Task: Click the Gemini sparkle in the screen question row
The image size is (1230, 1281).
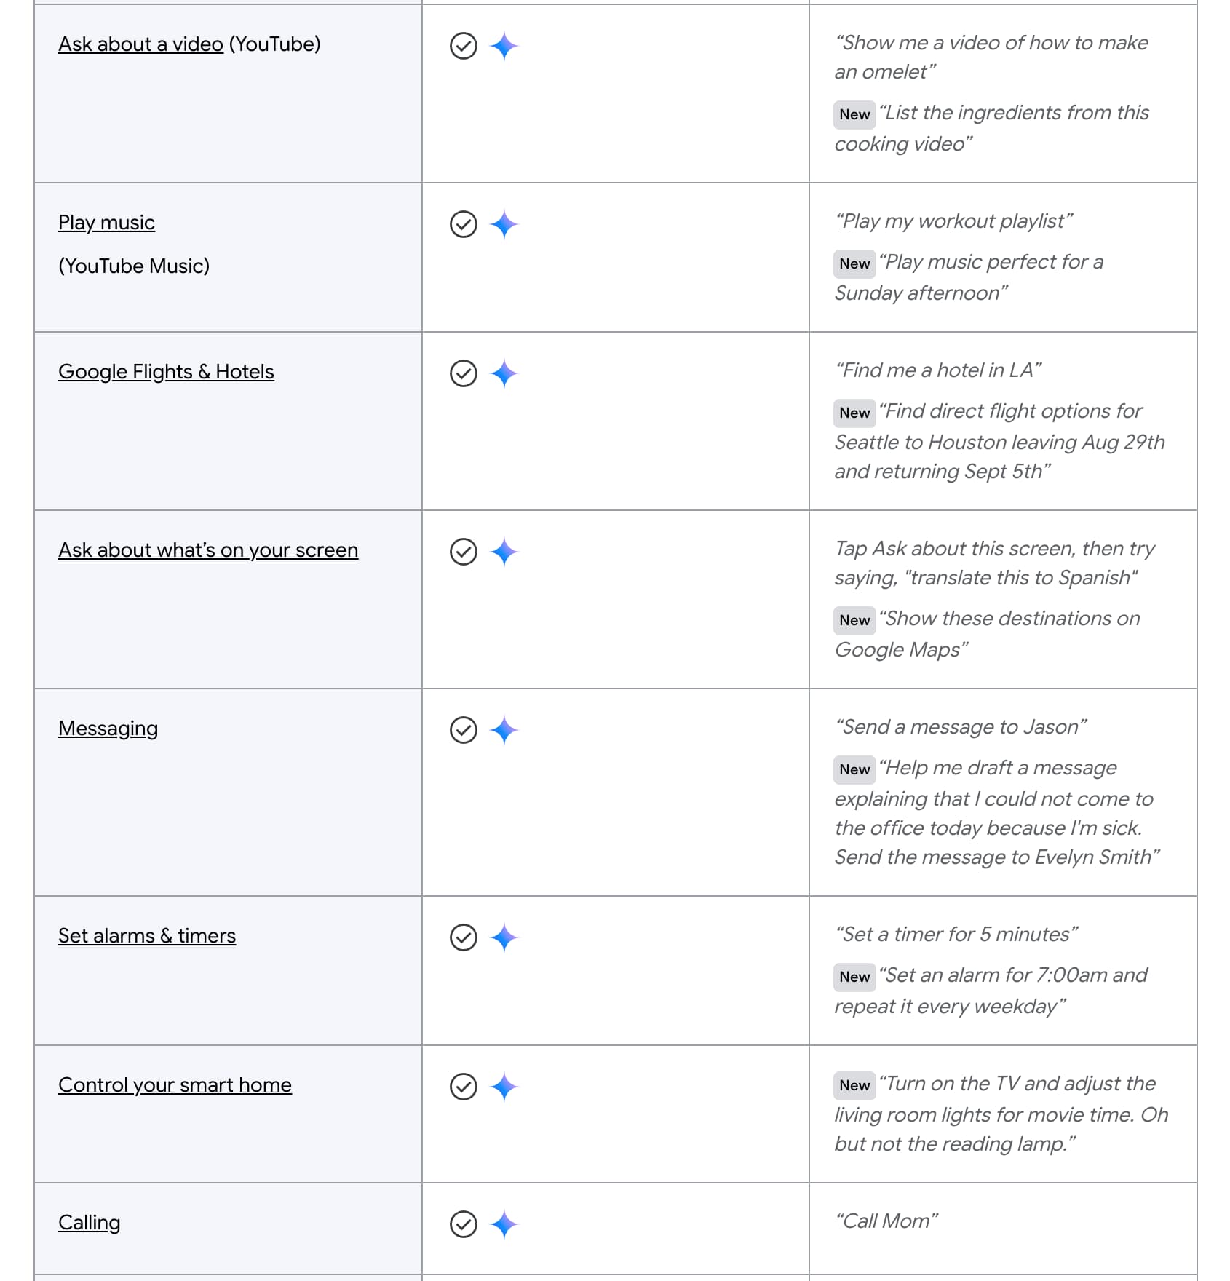Action: (x=504, y=552)
